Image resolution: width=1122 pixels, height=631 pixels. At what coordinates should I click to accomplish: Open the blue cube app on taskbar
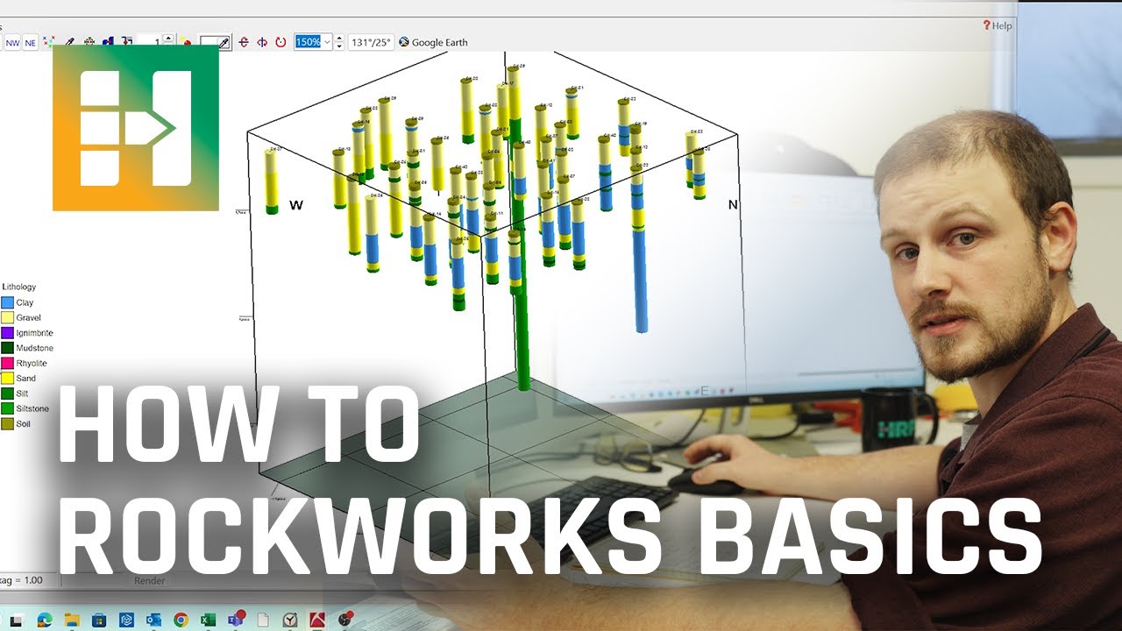click(126, 620)
